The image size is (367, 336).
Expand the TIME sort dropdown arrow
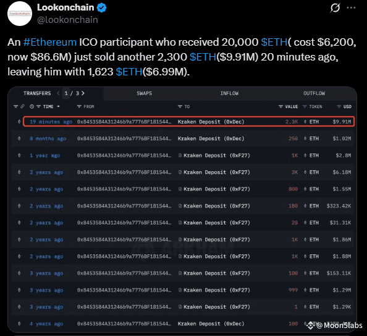click(58, 106)
